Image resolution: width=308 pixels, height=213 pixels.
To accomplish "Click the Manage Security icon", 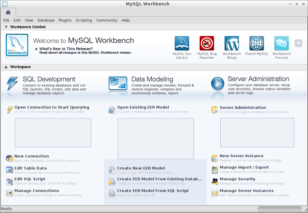I will click(x=215, y=181).
